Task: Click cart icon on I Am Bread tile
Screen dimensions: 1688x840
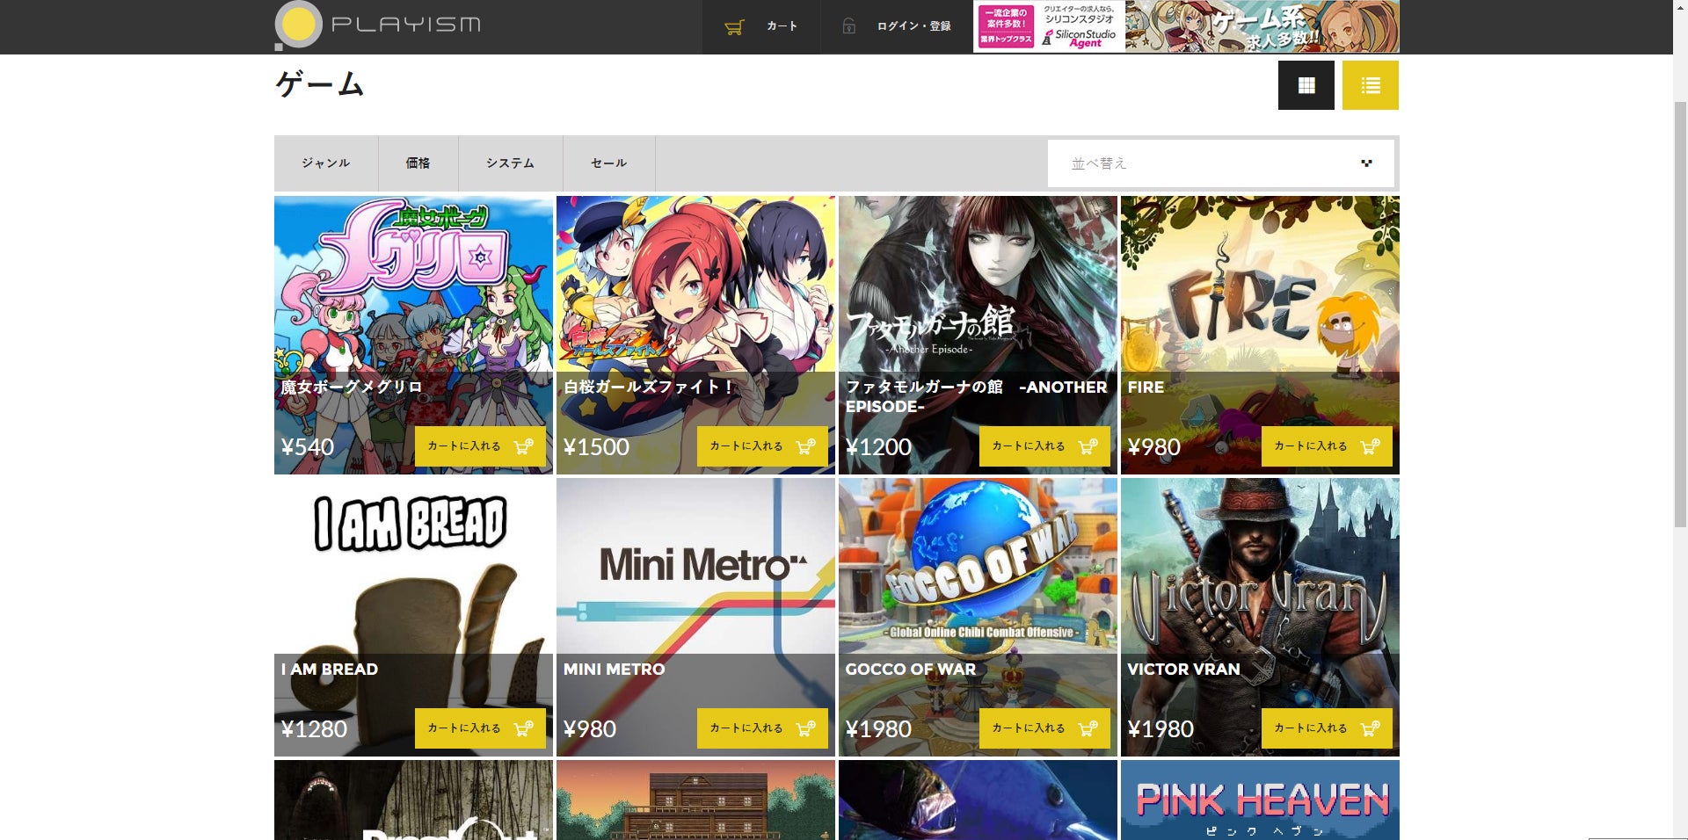Action: [523, 728]
